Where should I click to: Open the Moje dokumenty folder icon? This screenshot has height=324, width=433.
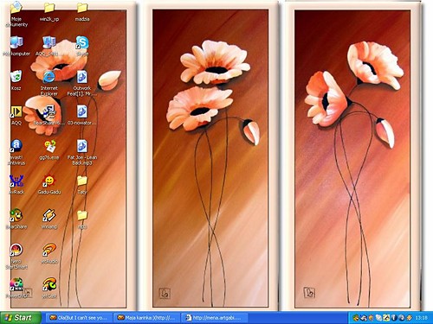pyautogui.click(x=16, y=8)
